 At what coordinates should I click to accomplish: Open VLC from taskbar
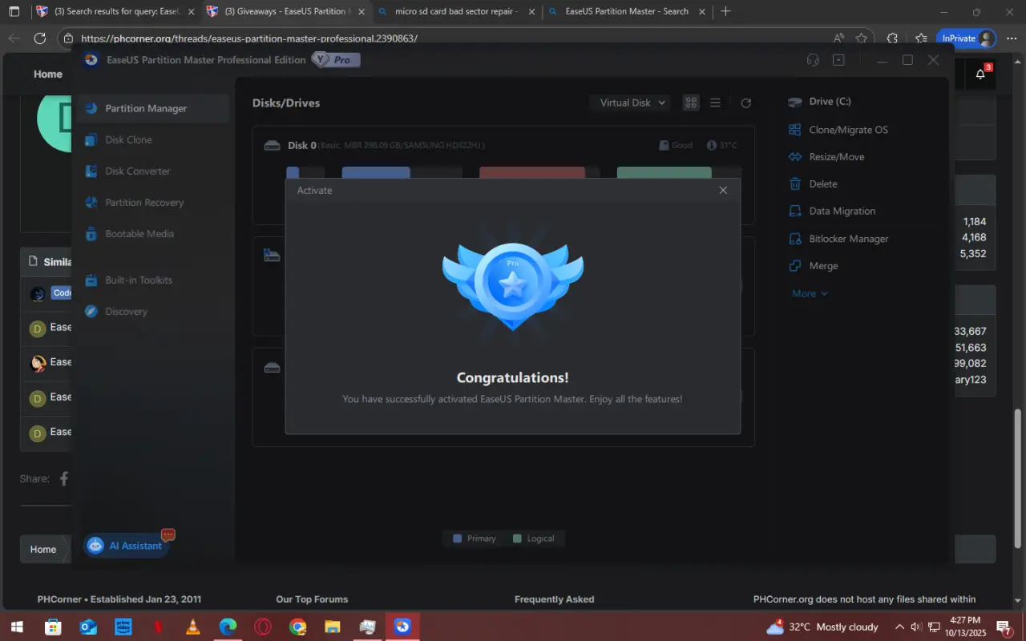(192, 627)
